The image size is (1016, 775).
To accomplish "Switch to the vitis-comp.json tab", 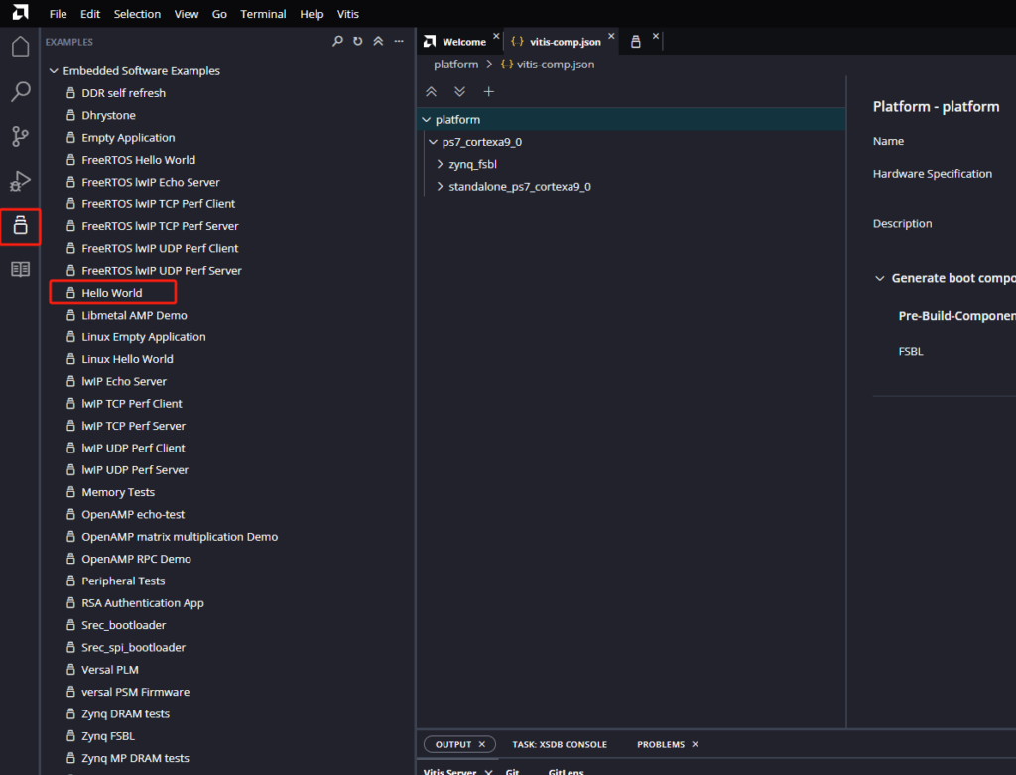I will [x=565, y=42].
